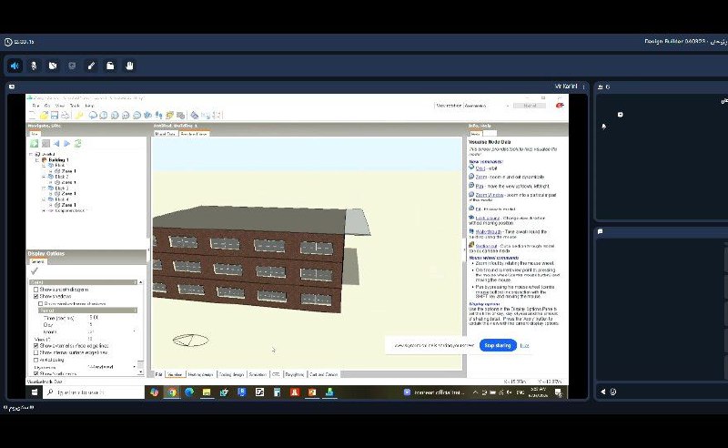Viewport: 728px width, 448px height.
Task: Click the Save disk icon in DesignBuilder toolbar
Action: tap(55, 116)
